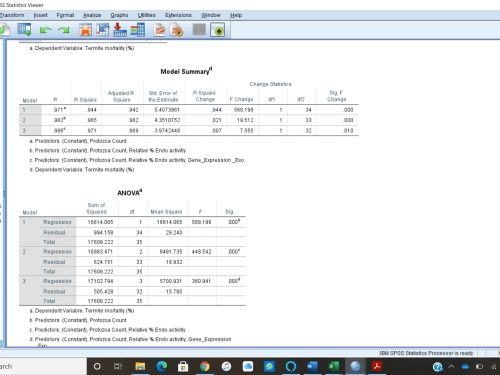Click the Run script play icon
Viewport: 500px width, 375px height.
point(177,29)
